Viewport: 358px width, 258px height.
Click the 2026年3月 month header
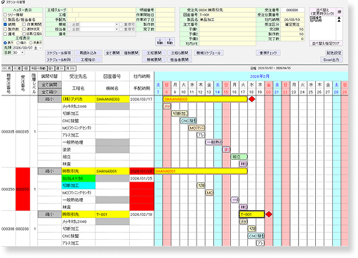(x=260, y=76)
